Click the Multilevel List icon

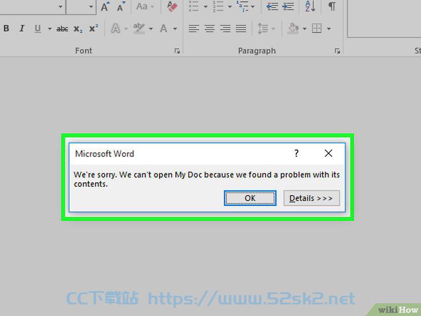click(x=242, y=6)
